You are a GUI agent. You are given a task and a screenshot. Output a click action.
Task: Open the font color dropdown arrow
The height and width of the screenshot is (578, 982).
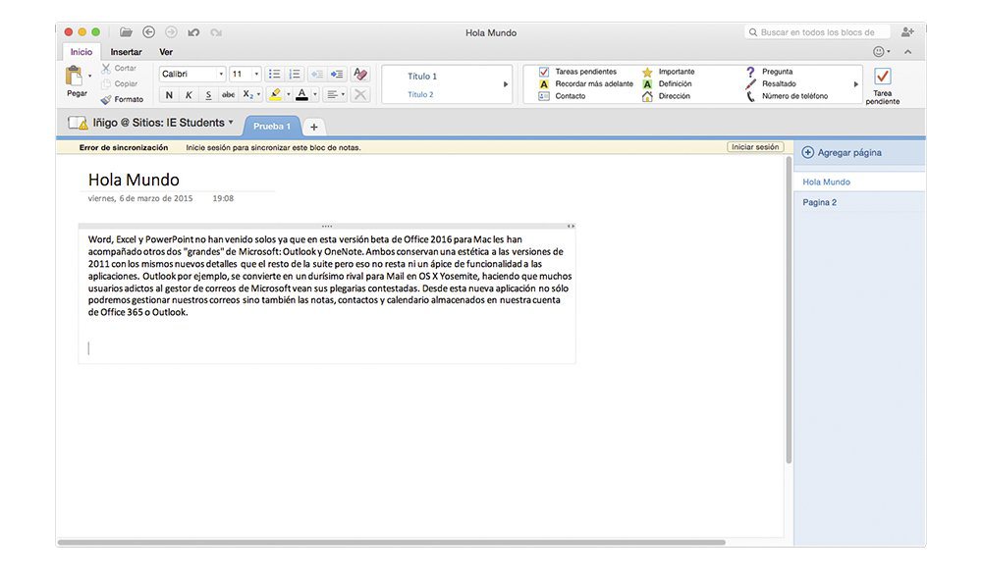tap(315, 94)
